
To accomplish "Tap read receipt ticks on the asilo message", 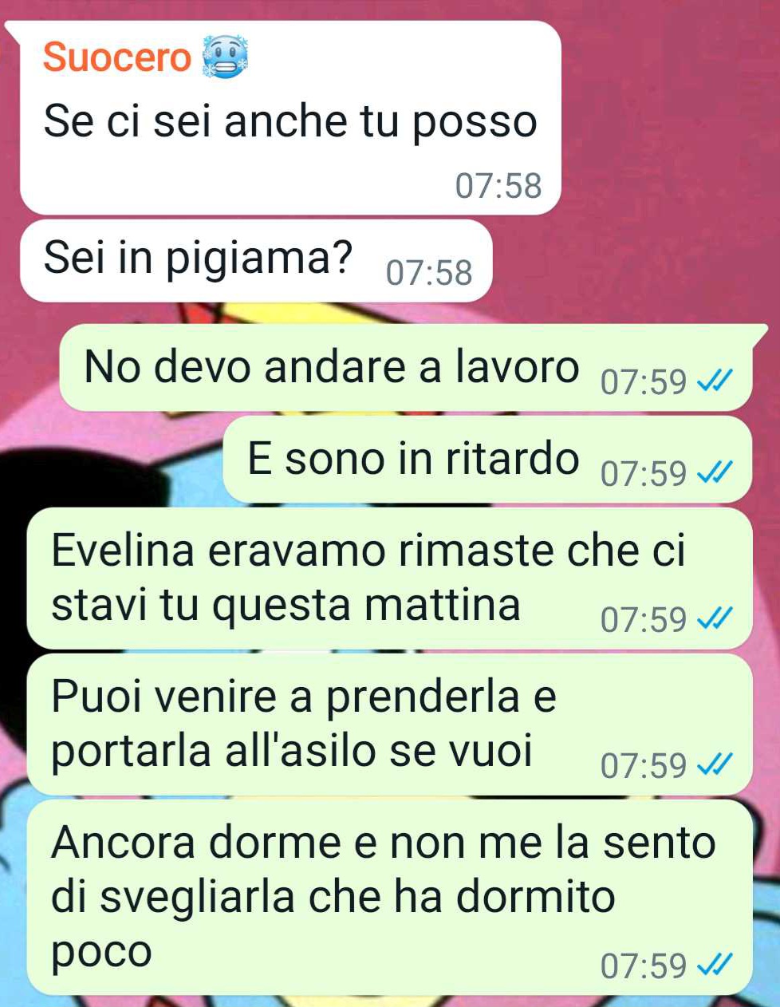I will [x=715, y=766].
